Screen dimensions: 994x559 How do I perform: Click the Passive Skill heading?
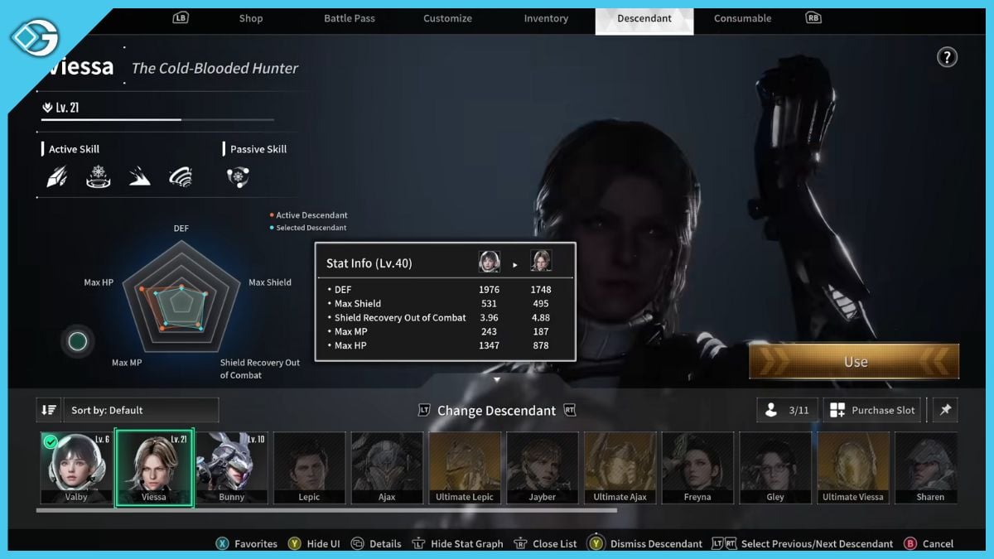point(258,149)
